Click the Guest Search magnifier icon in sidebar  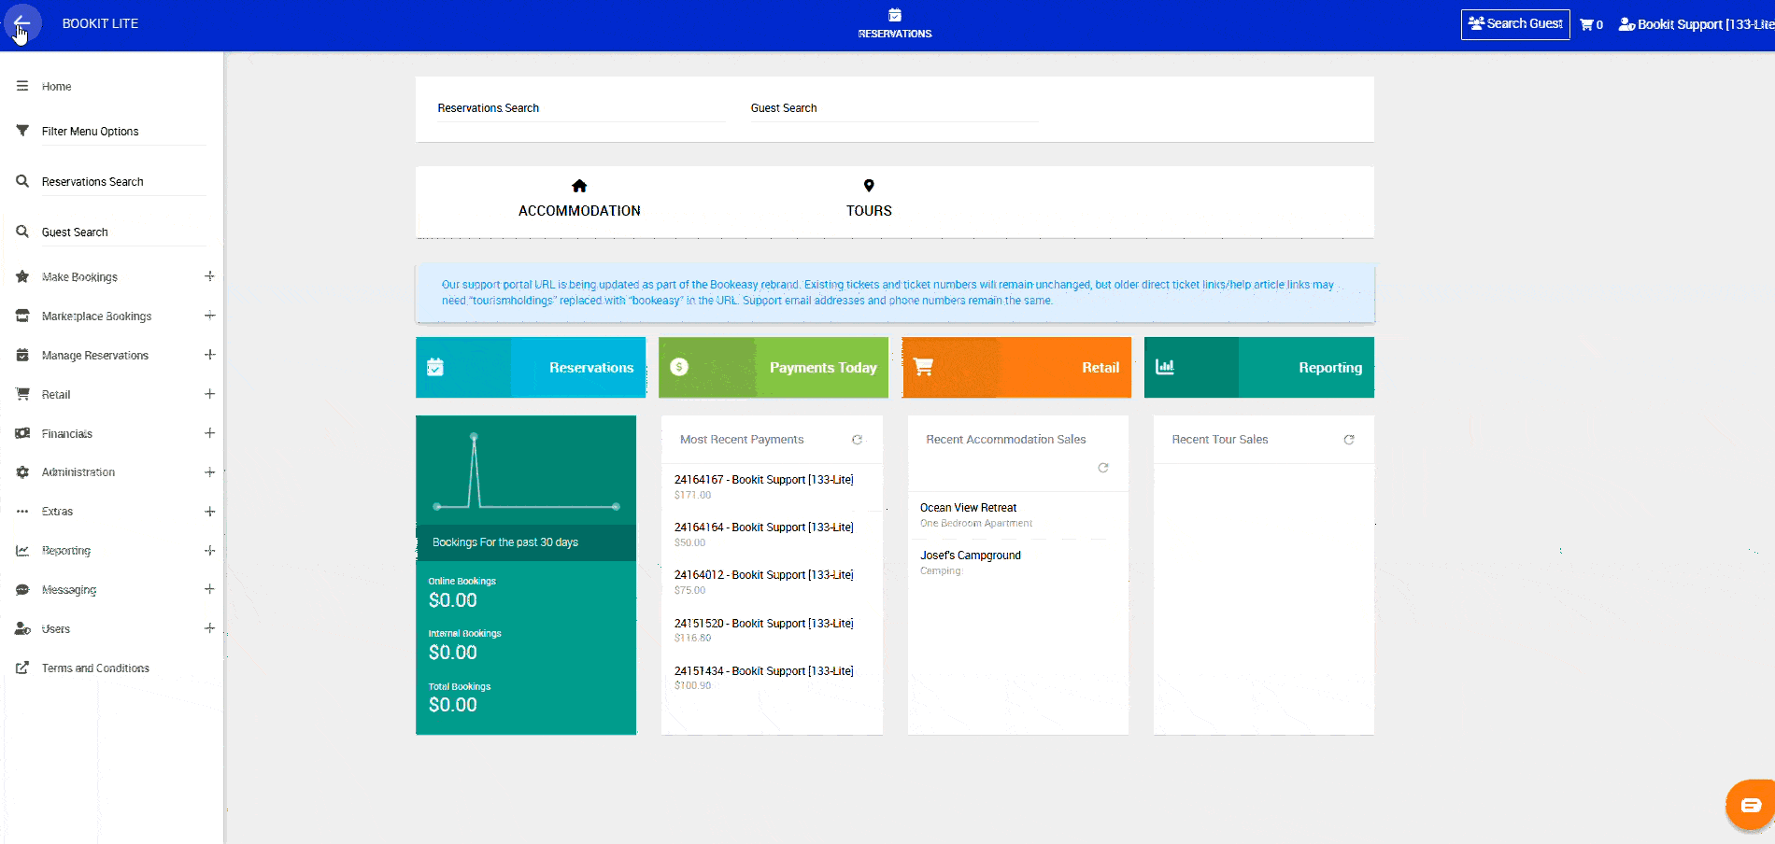tap(22, 232)
